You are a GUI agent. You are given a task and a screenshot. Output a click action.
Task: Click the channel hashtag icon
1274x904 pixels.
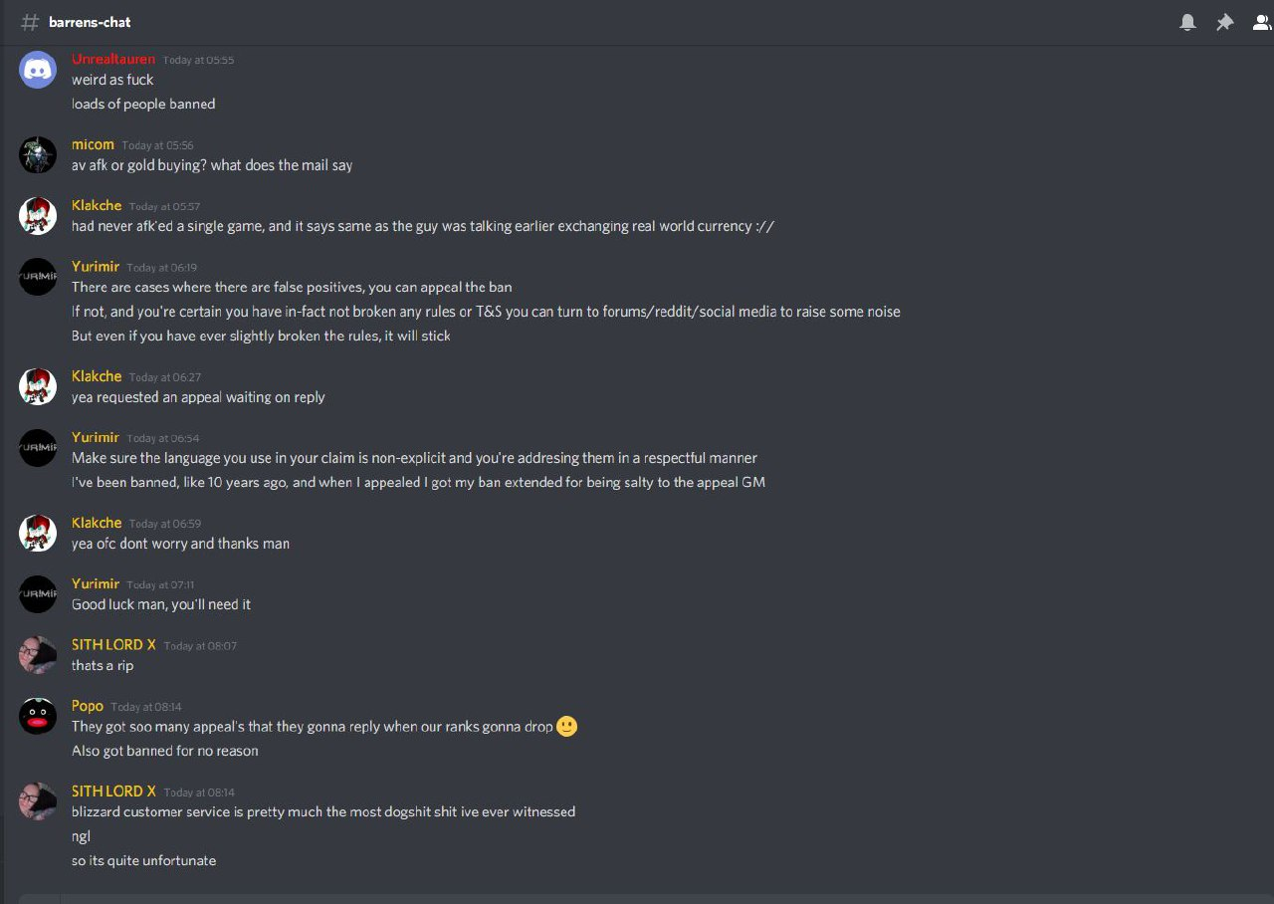pyautogui.click(x=30, y=22)
